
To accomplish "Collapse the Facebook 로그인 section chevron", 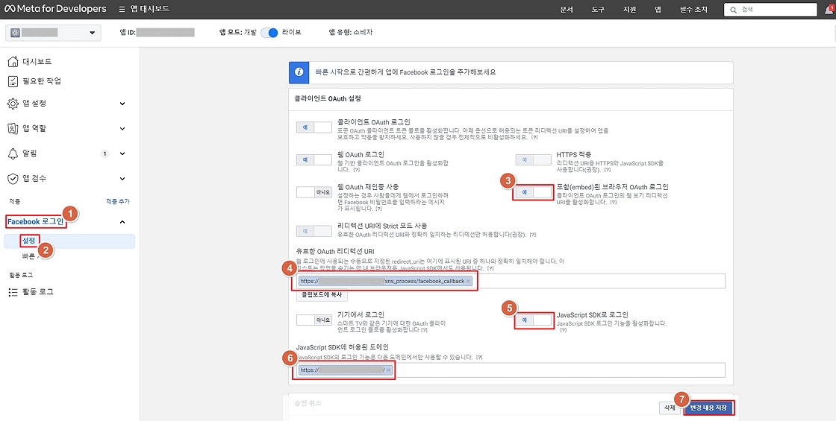I will (x=122, y=221).
